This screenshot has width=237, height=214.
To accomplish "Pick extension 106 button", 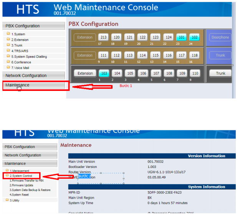I will (143, 73).
